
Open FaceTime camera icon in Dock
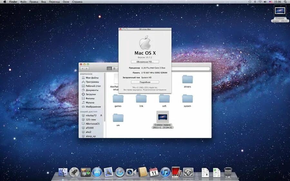[x=131, y=172]
